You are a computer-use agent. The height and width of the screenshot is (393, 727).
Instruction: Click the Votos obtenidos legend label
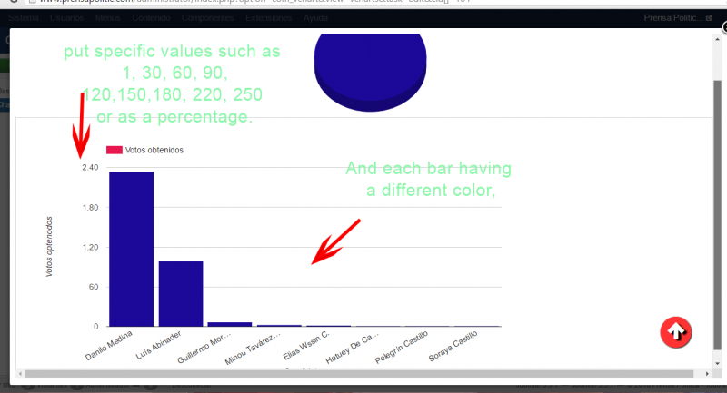[154, 150]
